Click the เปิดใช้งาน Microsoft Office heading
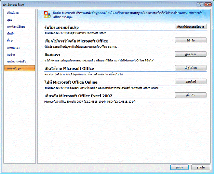Image resolution: width=214 pixels, height=174 pixels. pyautogui.click(x=69, y=68)
